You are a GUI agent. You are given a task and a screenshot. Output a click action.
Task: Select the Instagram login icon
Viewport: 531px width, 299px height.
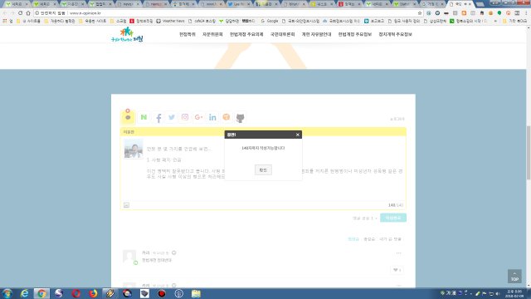pos(185,117)
